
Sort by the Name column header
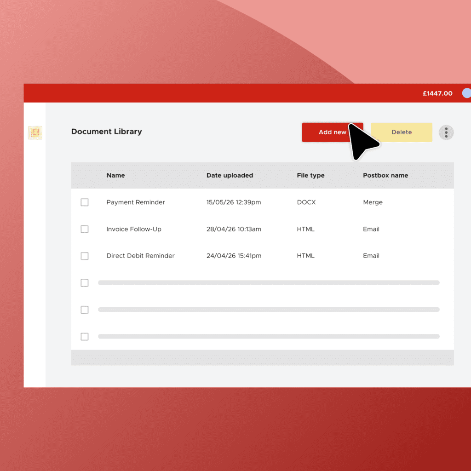pyautogui.click(x=115, y=175)
